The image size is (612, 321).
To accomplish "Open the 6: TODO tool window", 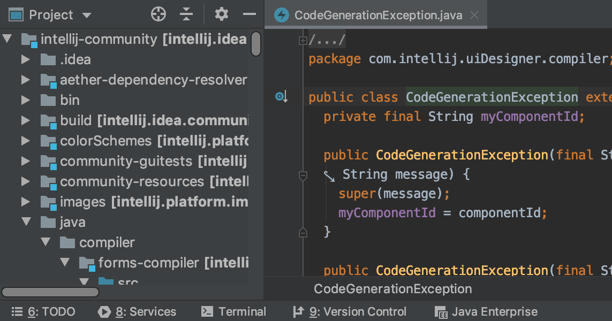I will (x=43, y=312).
